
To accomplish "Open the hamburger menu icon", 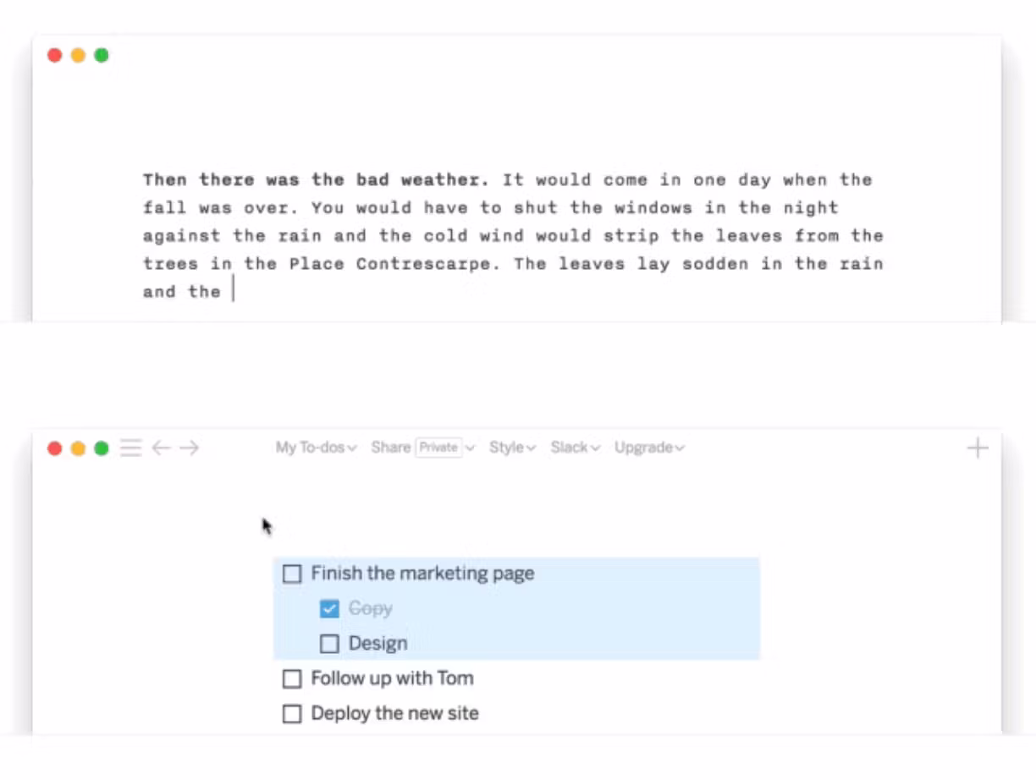I will tap(130, 448).
